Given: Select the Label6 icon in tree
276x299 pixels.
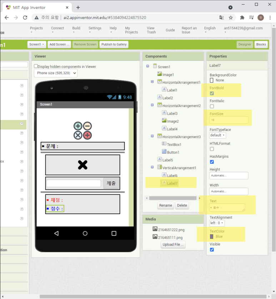Looking at the screenshot, I should (164, 175).
